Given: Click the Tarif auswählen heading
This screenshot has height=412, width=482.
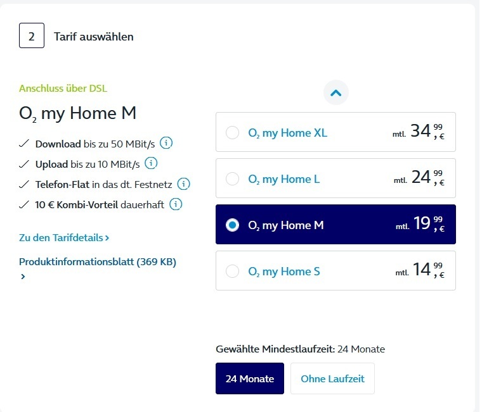Looking at the screenshot, I should tap(94, 37).
